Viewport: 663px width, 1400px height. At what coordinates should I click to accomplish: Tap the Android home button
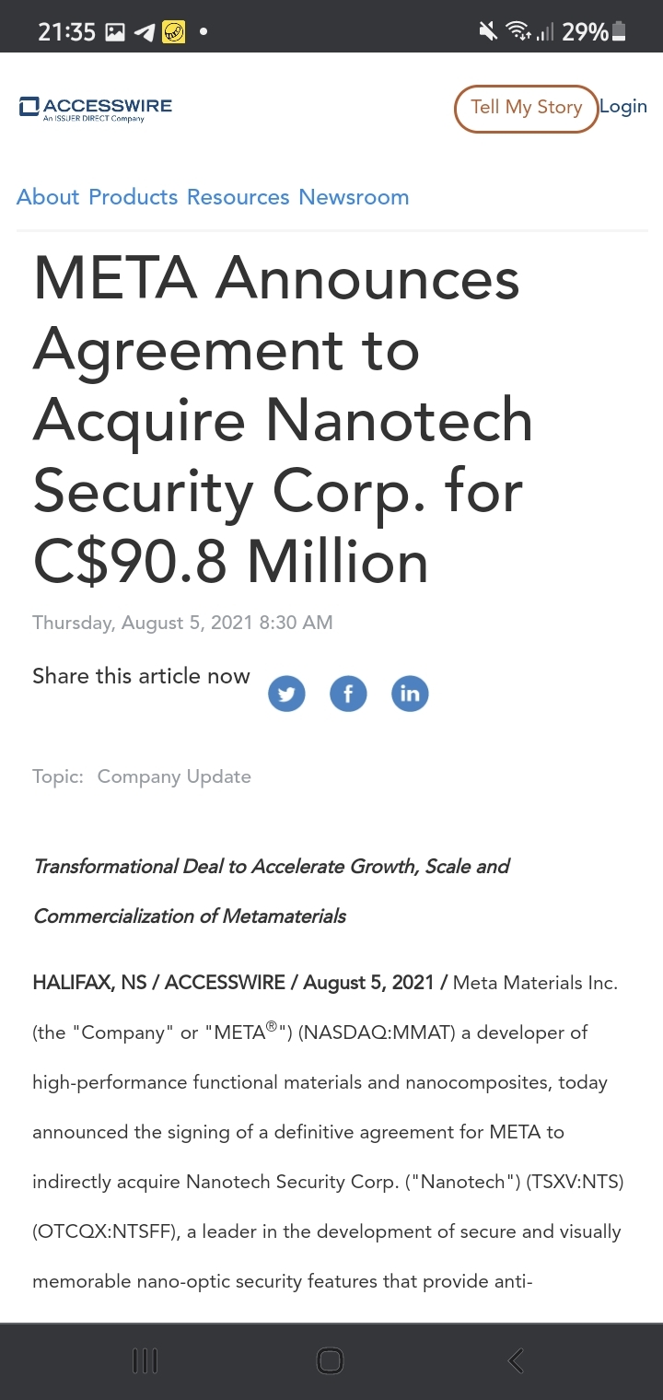[330, 1360]
